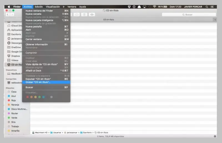Viewport: 222px width, 143px height.
Task: Open the 1Password menu bar icon
Action: 134,7
